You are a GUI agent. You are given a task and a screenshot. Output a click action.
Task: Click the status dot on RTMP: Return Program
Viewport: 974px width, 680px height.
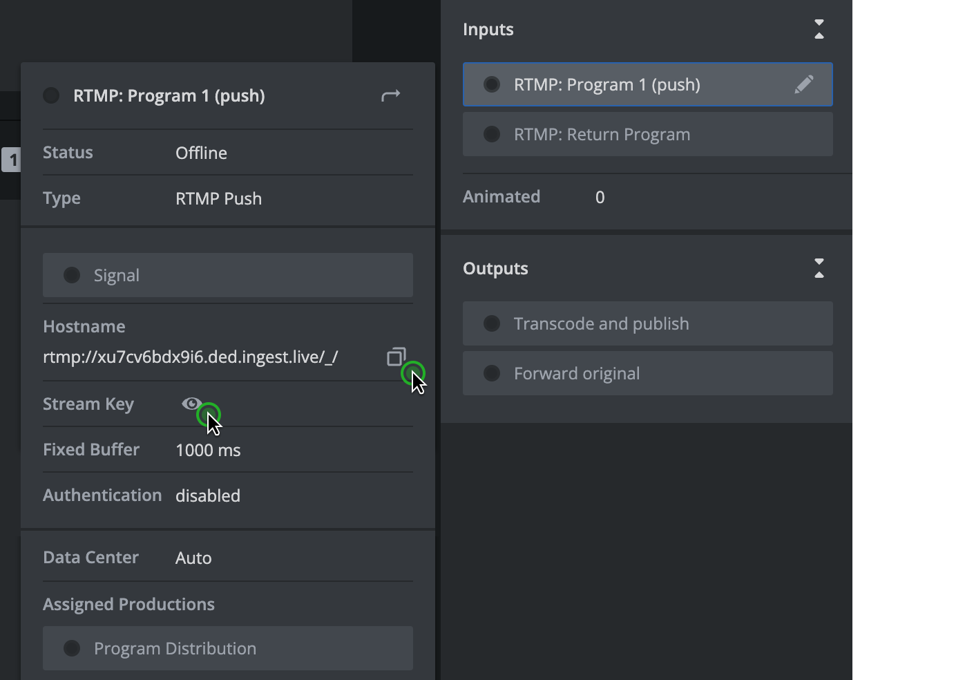tap(491, 134)
